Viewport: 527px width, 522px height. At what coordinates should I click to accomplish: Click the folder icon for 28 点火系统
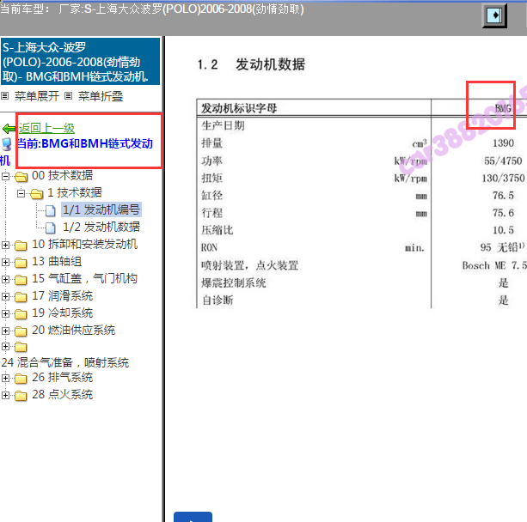coord(21,396)
